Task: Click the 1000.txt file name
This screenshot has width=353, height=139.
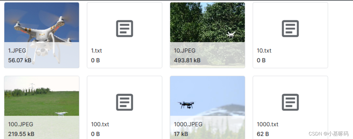Action: 268,124
